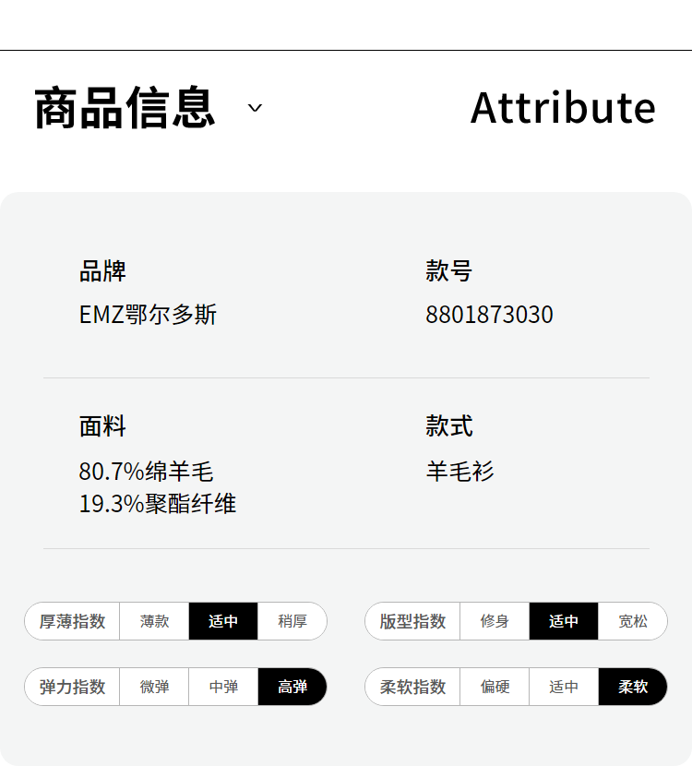Choose 中弹 elasticity option
The height and width of the screenshot is (766, 692).
[223, 687]
